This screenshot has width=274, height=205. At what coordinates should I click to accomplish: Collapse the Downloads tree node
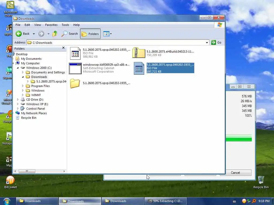[23, 77]
